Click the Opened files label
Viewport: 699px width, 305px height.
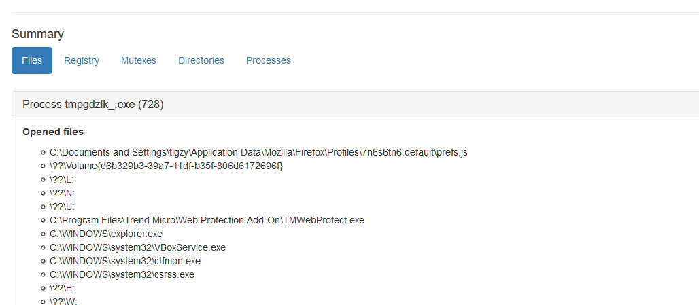[53, 132]
